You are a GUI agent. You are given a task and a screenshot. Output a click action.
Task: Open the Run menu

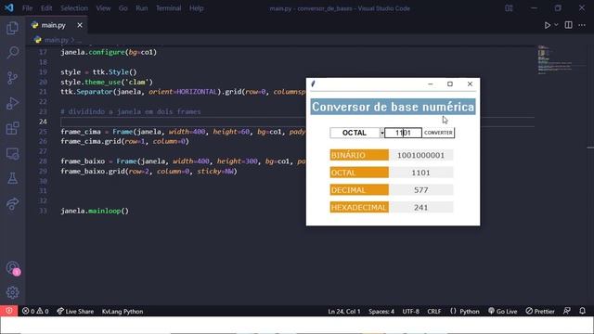coord(142,8)
